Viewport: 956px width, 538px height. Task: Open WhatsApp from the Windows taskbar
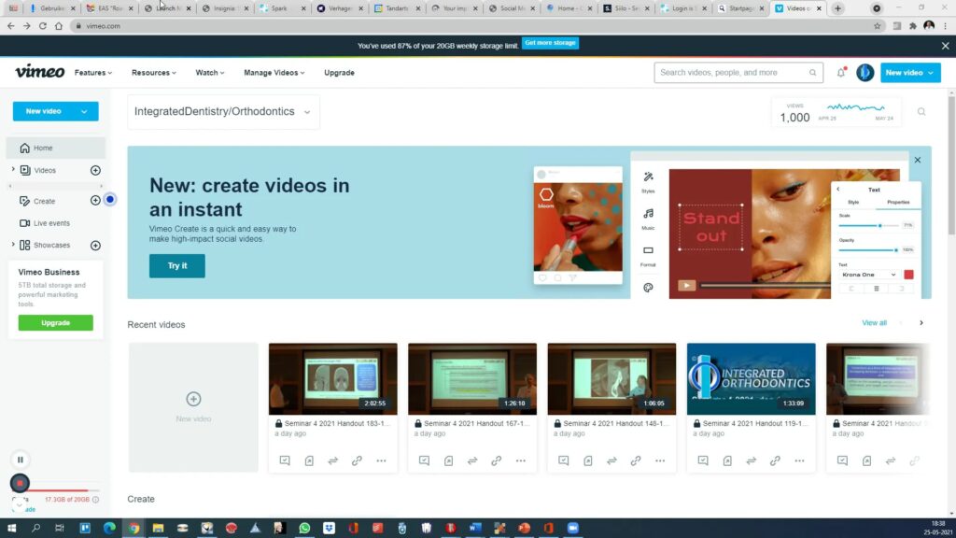click(304, 528)
